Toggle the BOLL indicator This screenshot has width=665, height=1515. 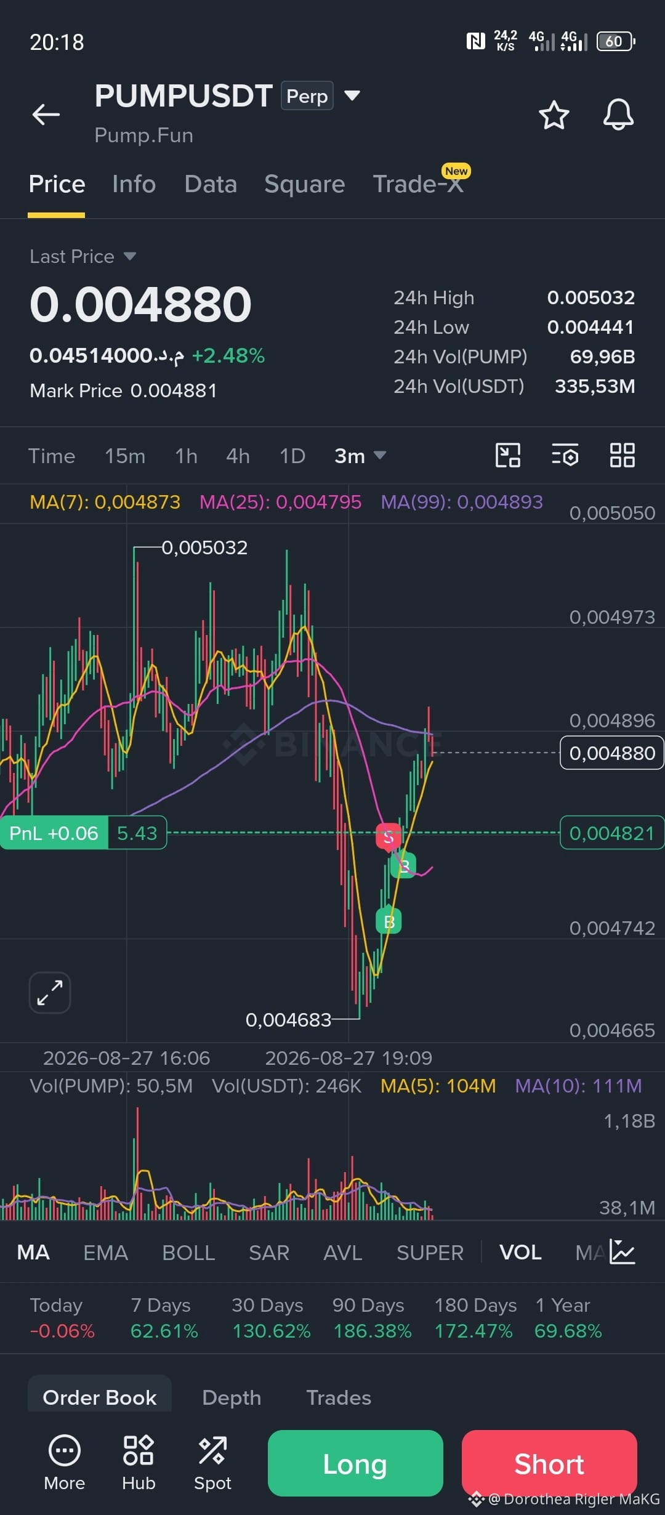click(x=188, y=1252)
